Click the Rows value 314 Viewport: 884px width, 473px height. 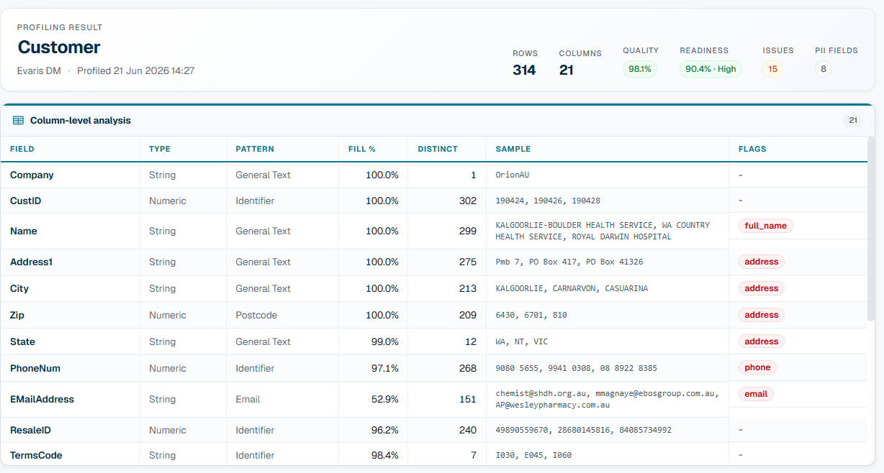(524, 70)
